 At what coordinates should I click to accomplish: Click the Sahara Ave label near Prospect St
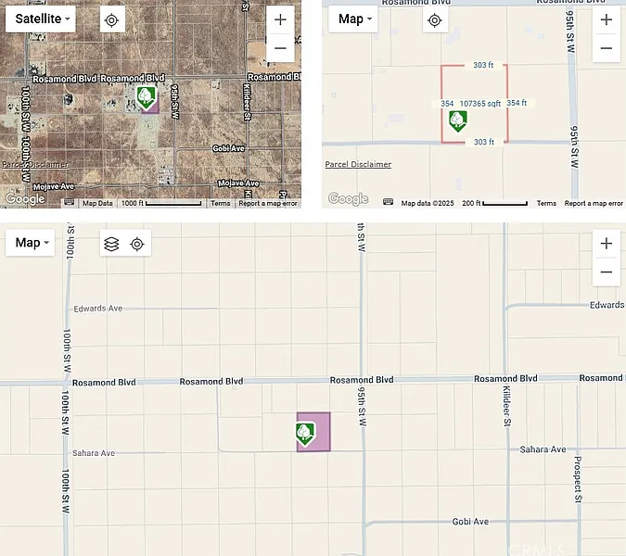click(543, 449)
